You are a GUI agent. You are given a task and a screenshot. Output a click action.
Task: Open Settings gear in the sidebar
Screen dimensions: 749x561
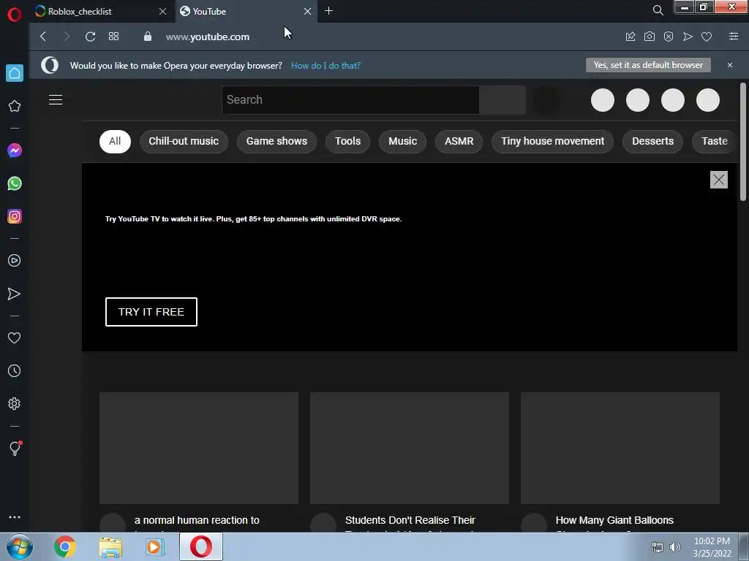(15, 403)
